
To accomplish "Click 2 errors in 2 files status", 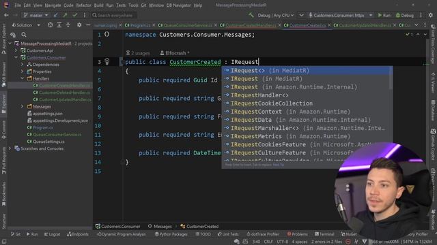I will pos(326,242).
